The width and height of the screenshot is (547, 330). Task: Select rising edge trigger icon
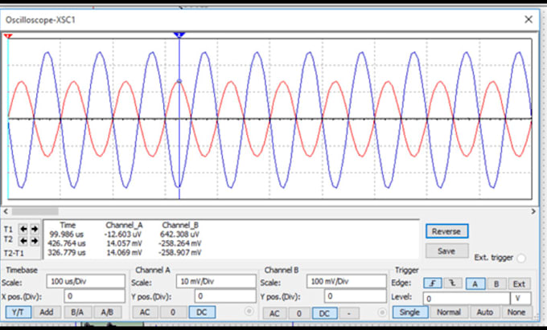tap(433, 283)
